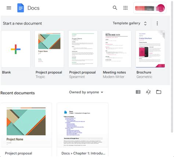Open the template section more options

(x=157, y=23)
